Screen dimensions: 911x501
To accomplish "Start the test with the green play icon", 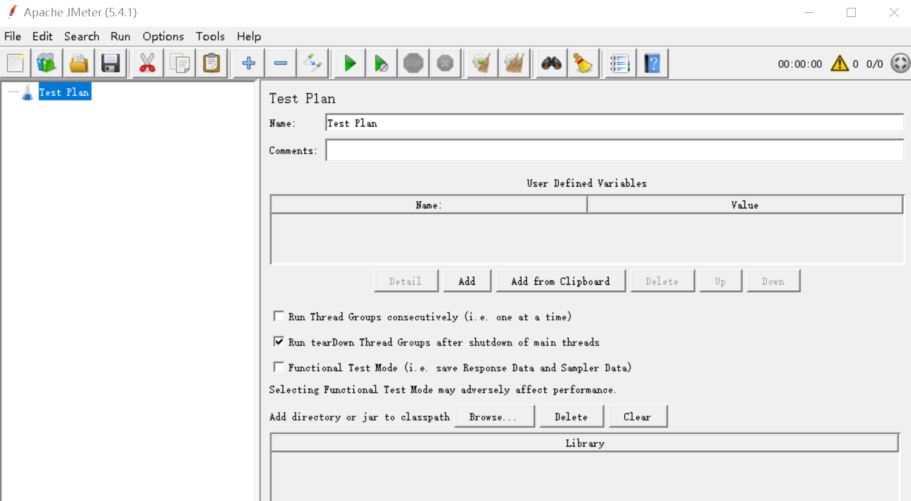I will (350, 63).
